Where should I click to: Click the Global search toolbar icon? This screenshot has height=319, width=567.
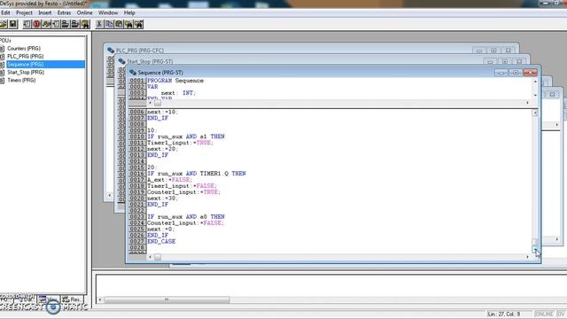click(85, 24)
